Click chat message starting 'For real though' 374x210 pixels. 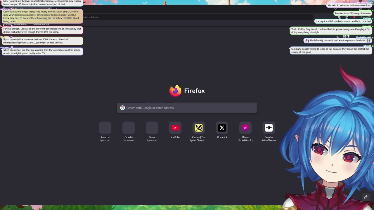42,30
